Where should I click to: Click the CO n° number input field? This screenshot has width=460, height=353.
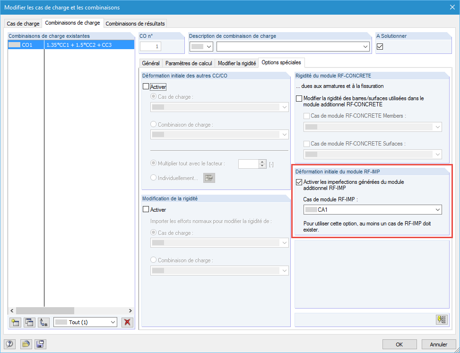click(150, 46)
